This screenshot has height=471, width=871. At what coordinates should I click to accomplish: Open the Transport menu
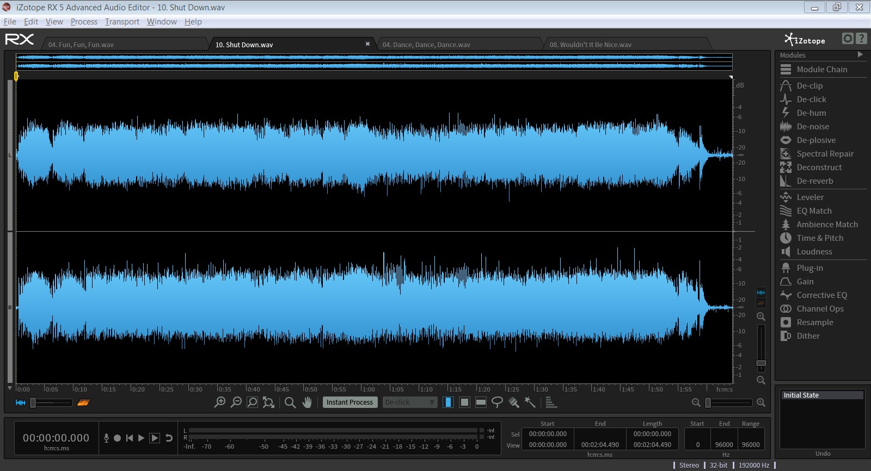click(122, 22)
